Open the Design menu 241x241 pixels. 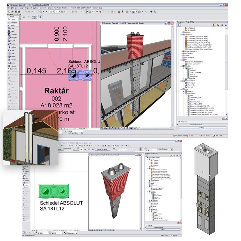click(x=21, y=8)
